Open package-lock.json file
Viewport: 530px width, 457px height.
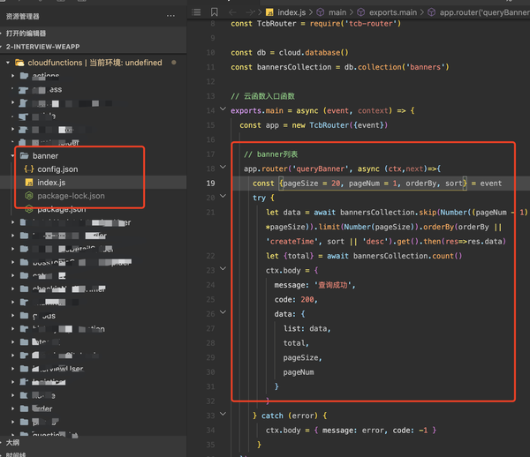[x=71, y=196]
